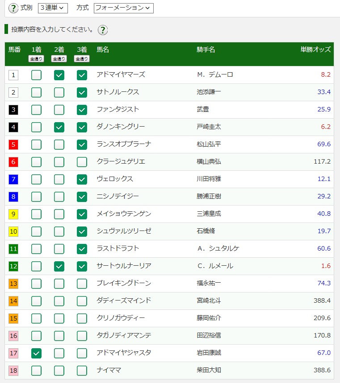Uncheck 1着 checkbox for アドマイヤジャスタ
Screen dimensions: 340x383
click(x=36, y=353)
